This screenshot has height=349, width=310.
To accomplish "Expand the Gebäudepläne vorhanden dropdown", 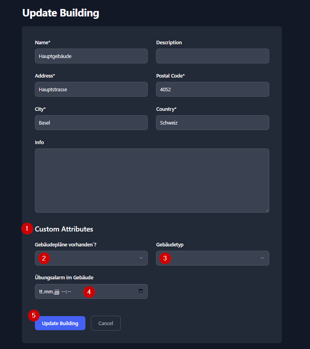I will pyautogui.click(x=141, y=258).
